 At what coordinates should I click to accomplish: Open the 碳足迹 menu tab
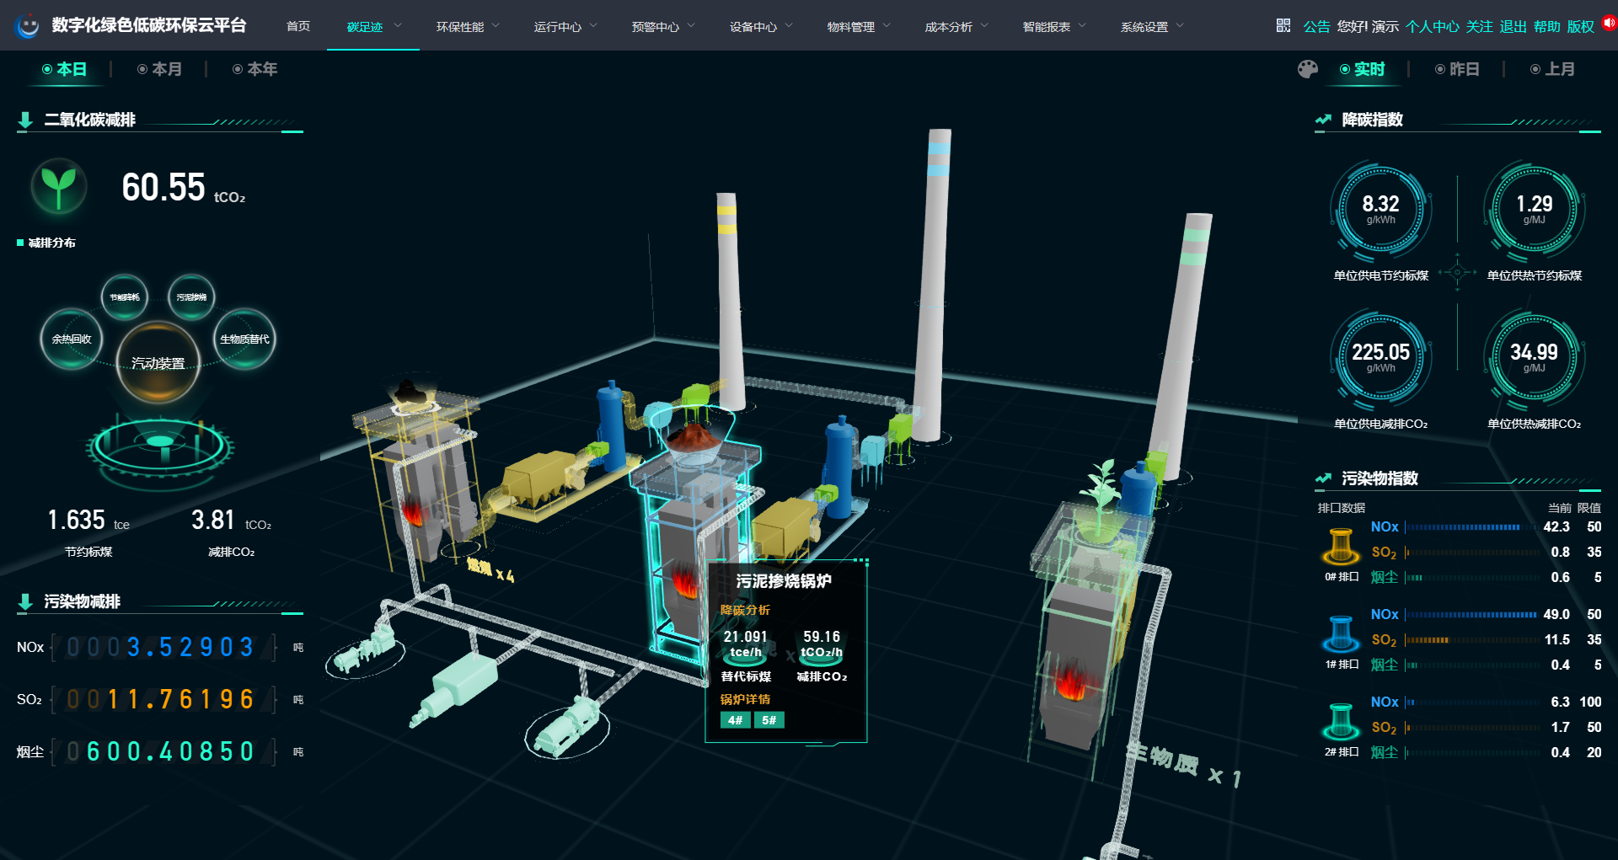click(373, 27)
